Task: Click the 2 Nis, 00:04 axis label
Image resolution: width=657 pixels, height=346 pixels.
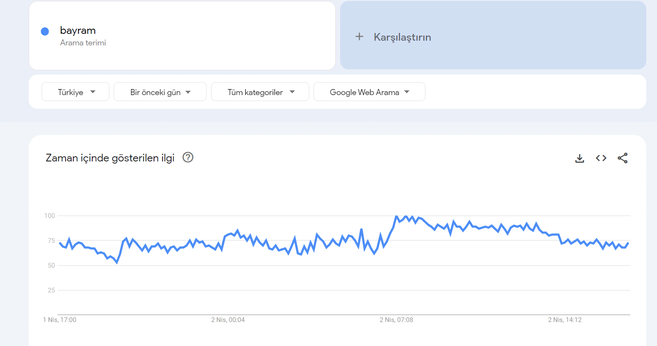Action: click(x=228, y=319)
